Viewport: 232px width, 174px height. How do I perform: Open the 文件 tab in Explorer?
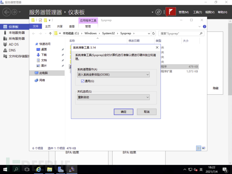[36, 26]
